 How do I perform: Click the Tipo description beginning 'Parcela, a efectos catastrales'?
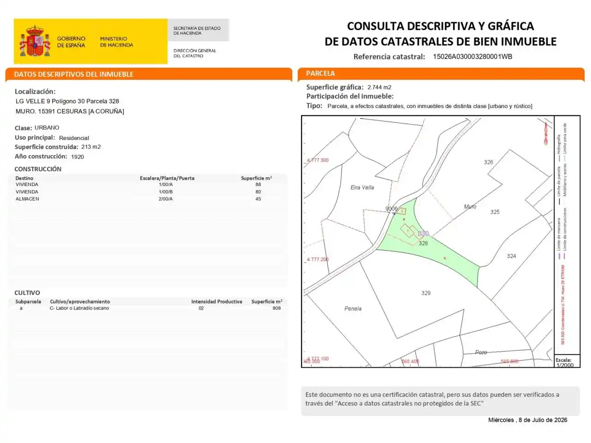(430, 106)
